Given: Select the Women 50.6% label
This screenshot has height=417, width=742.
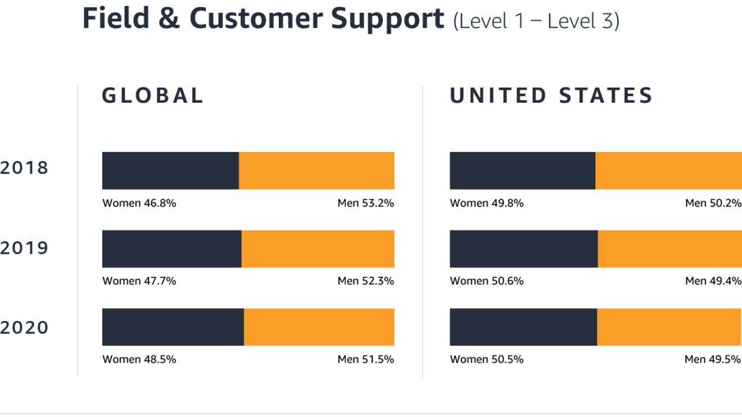Looking at the screenshot, I should pos(486,281).
